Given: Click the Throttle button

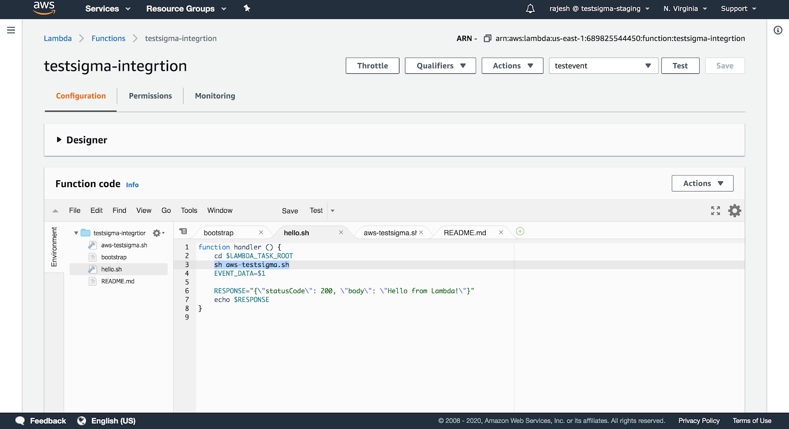Looking at the screenshot, I should [x=372, y=66].
